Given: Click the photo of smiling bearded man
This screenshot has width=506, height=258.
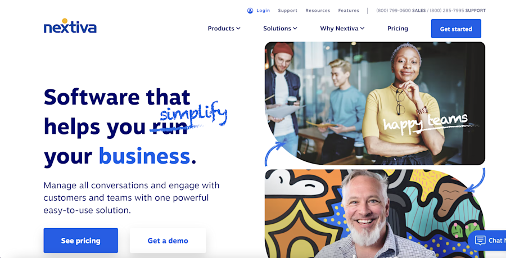Looking at the screenshot, I should pyautogui.click(x=374, y=214).
